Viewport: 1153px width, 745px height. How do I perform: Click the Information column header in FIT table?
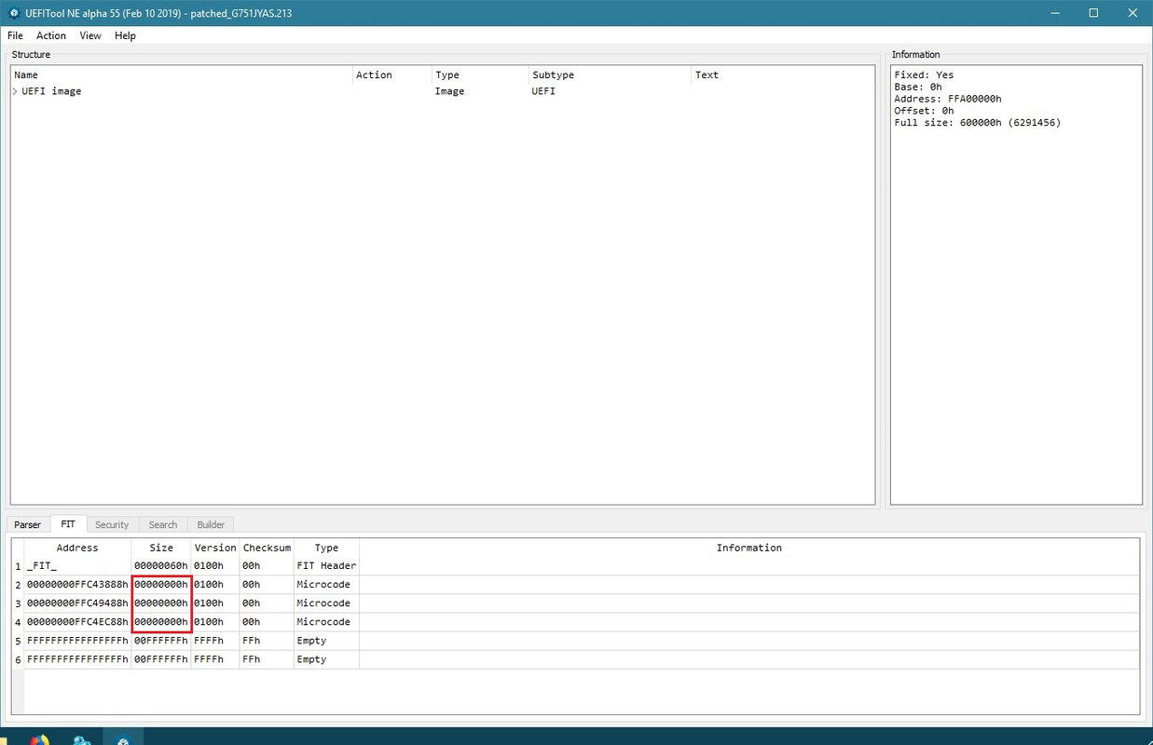click(748, 548)
